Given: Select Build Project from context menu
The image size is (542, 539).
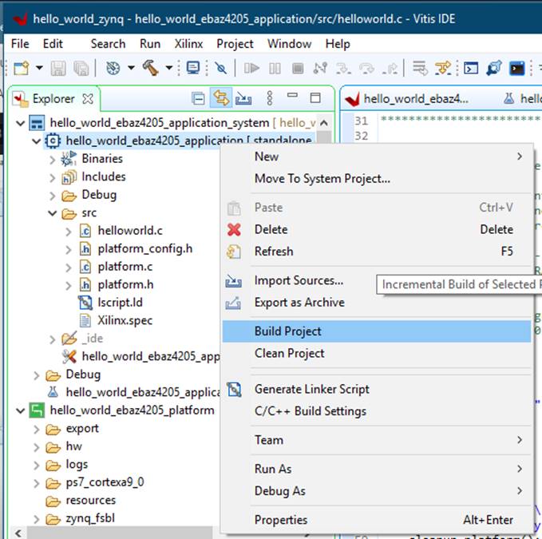Looking at the screenshot, I should pyautogui.click(x=287, y=331).
